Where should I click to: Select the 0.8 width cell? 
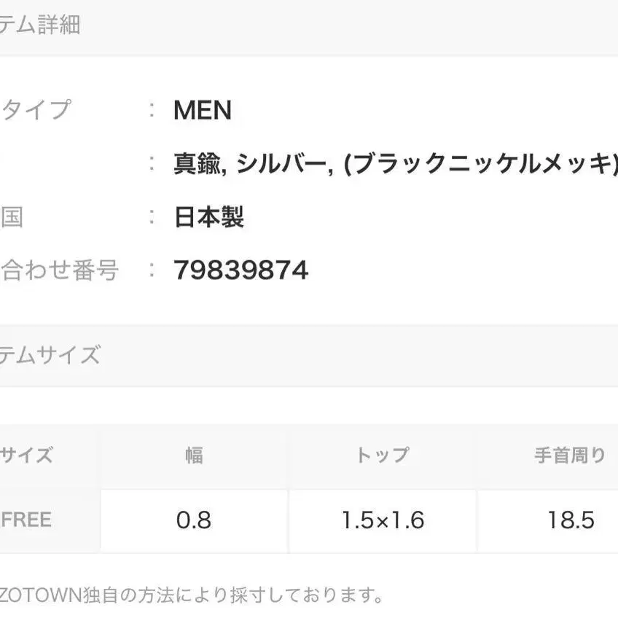(194, 520)
